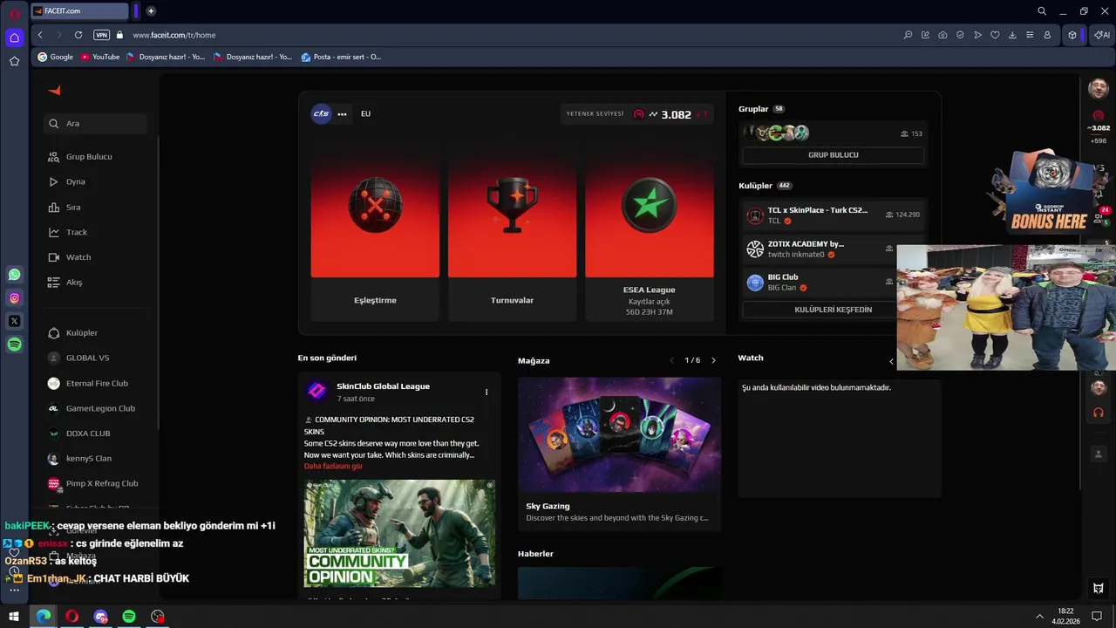Open SkinClub Global League post options menu
1116x628 pixels.
click(x=487, y=392)
